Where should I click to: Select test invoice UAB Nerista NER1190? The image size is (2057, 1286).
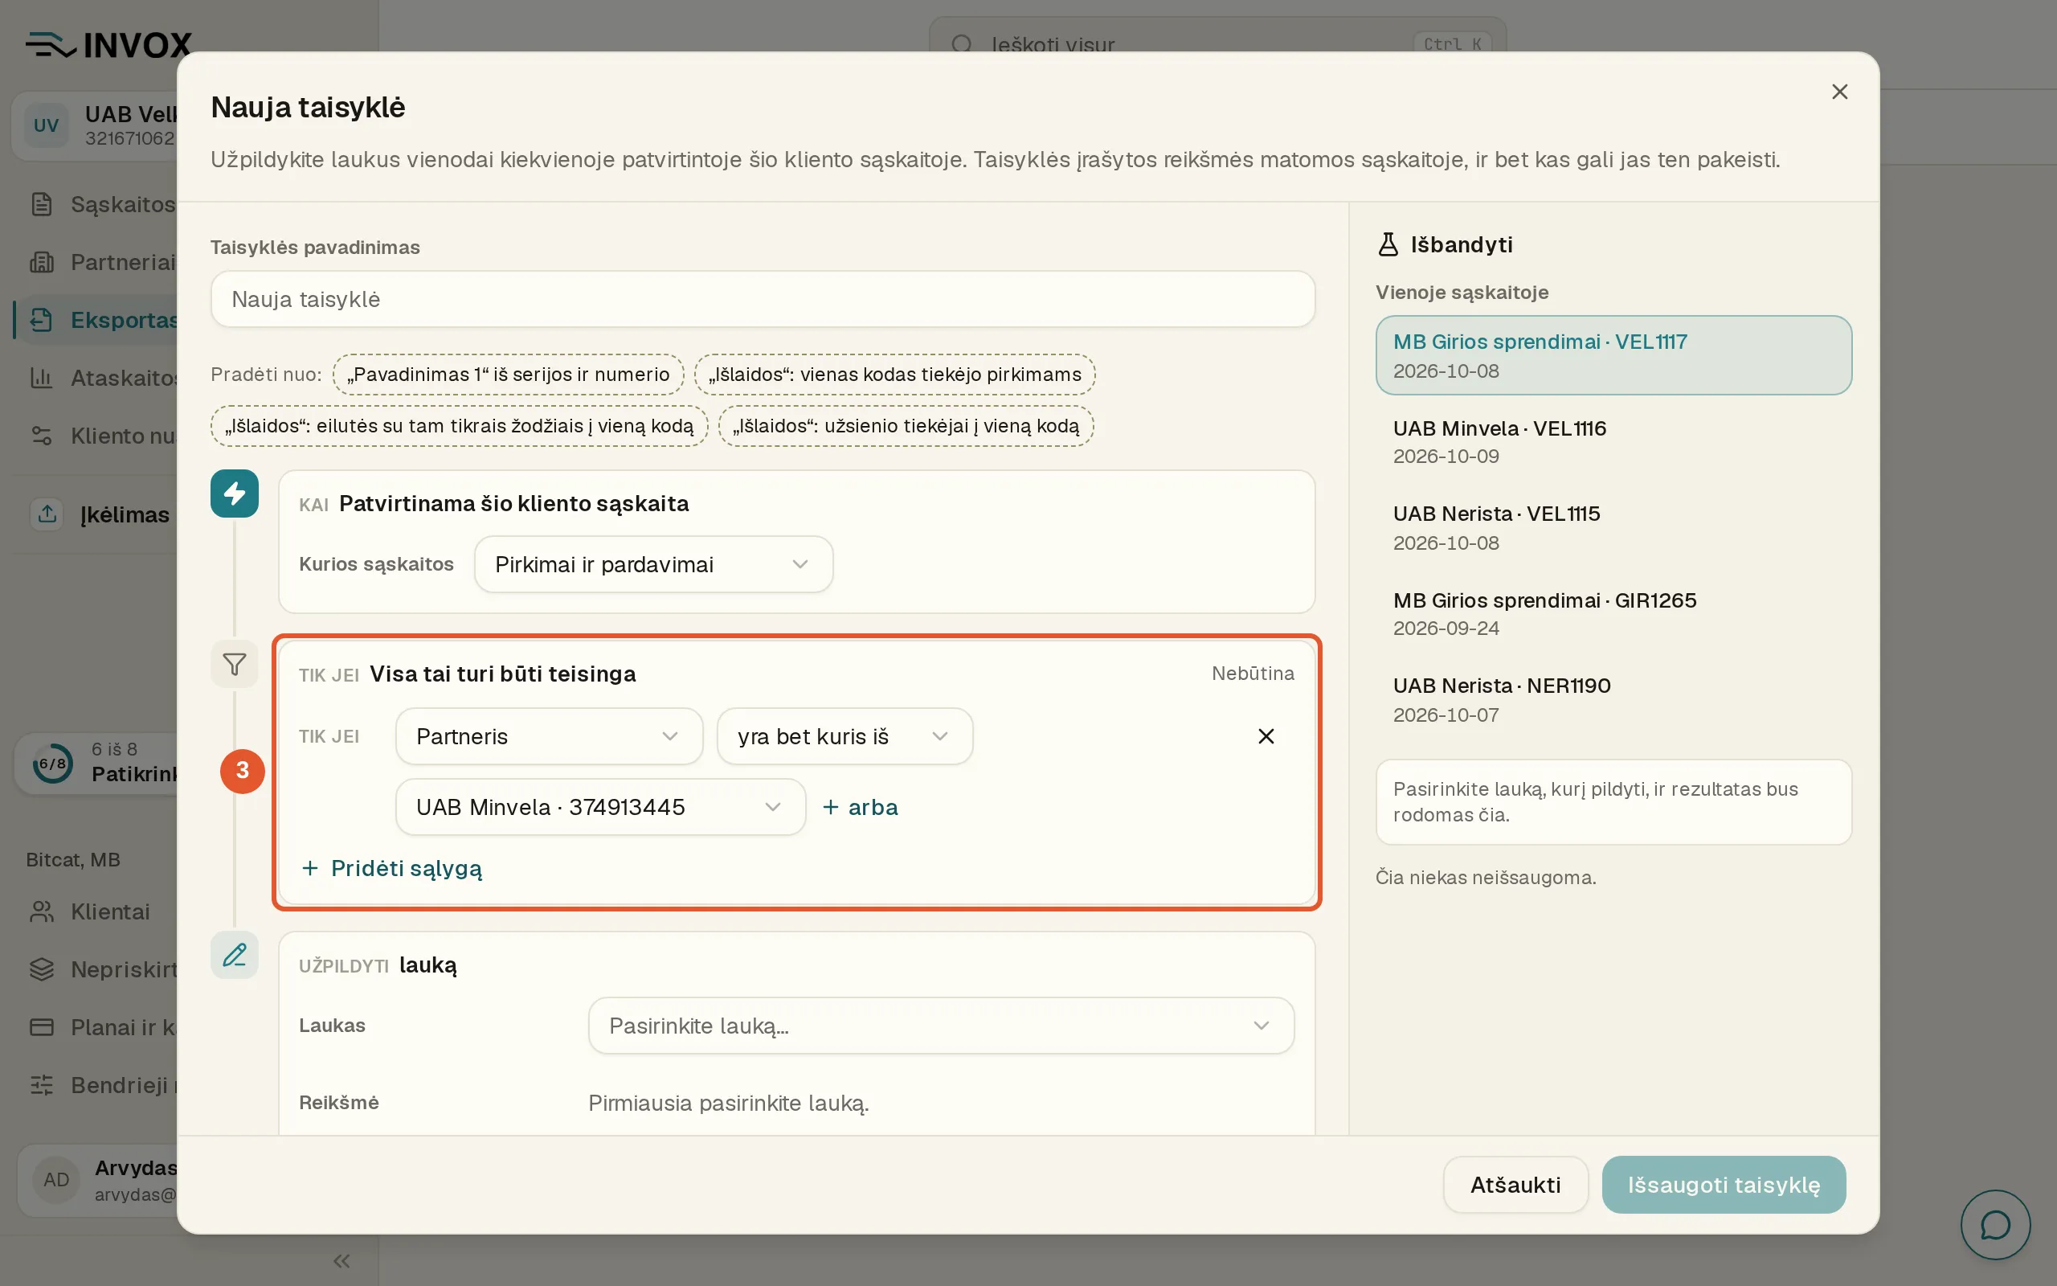pyautogui.click(x=1613, y=699)
